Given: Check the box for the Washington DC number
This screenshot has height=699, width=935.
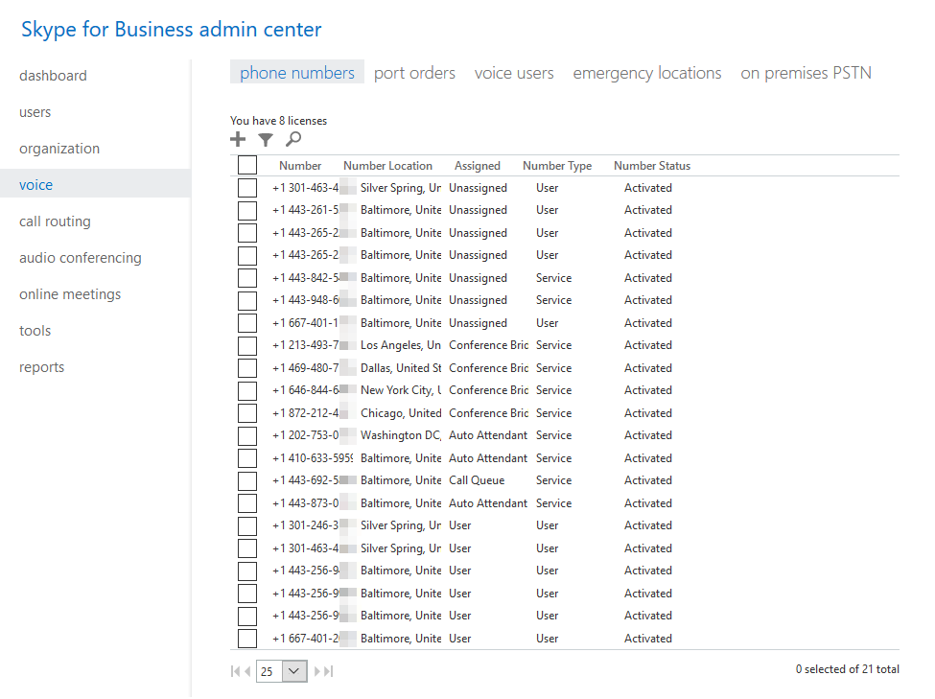Looking at the screenshot, I should (246, 434).
